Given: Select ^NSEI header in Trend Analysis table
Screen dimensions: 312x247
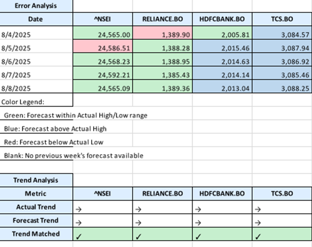Looking at the screenshot, I should 103,193.
